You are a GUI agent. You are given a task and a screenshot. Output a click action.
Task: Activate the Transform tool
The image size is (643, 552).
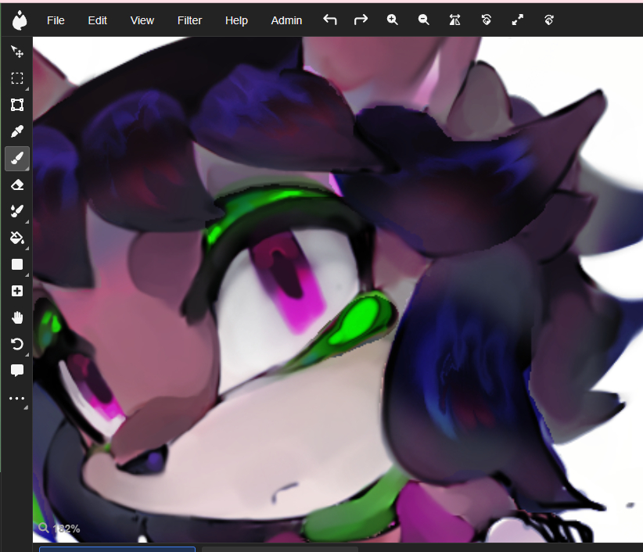pyautogui.click(x=16, y=105)
